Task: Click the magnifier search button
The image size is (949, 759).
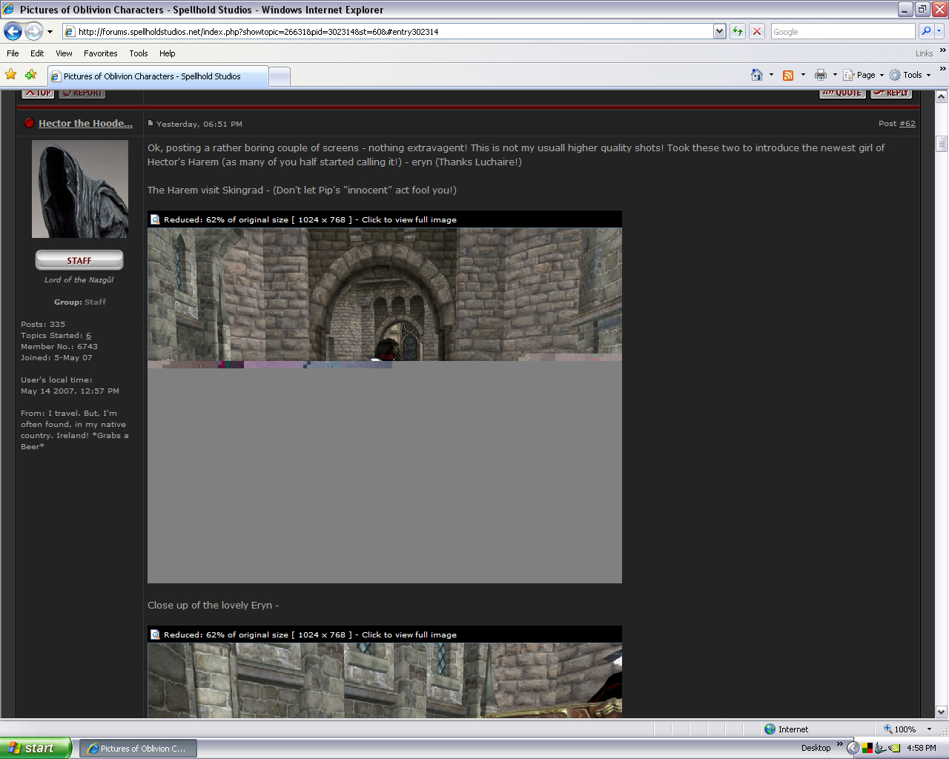Action: [925, 31]
